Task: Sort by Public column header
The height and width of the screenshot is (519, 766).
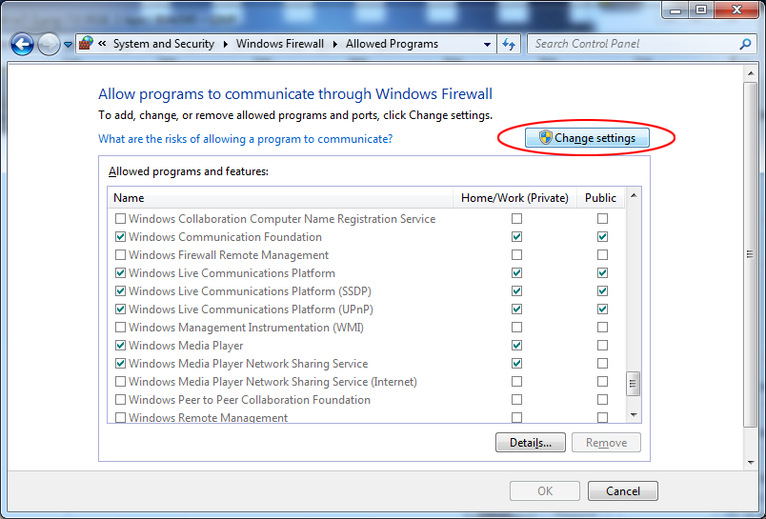Action: pyautogui.click(x=601, y=198)
